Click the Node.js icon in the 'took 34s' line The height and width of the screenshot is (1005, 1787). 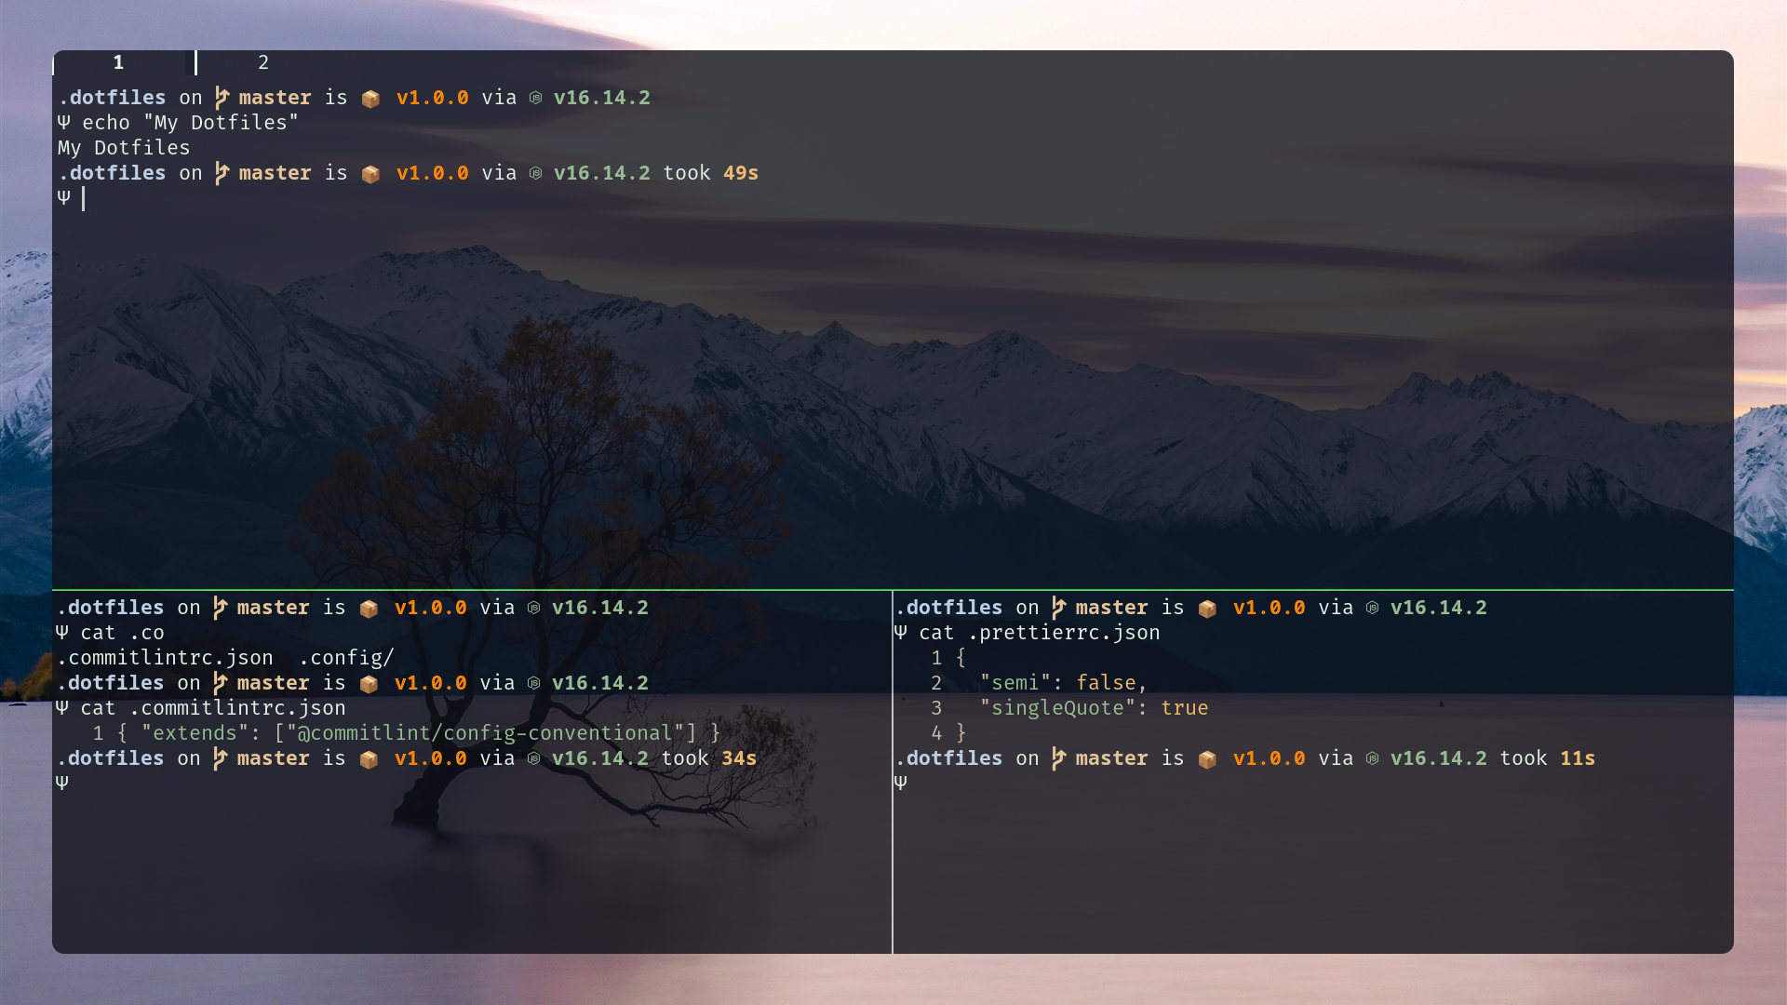(x=533, y=758)
